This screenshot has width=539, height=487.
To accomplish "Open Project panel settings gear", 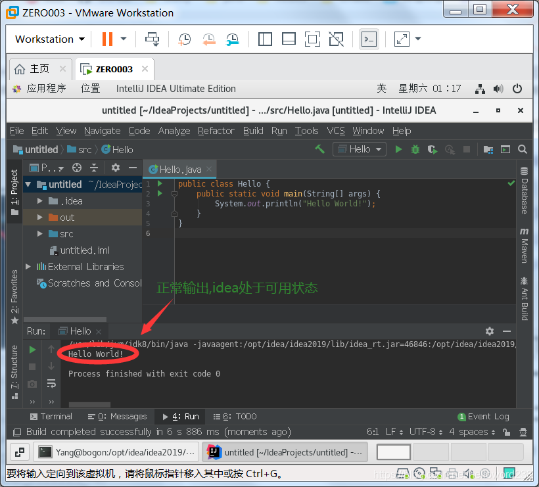I will [116, 168].
